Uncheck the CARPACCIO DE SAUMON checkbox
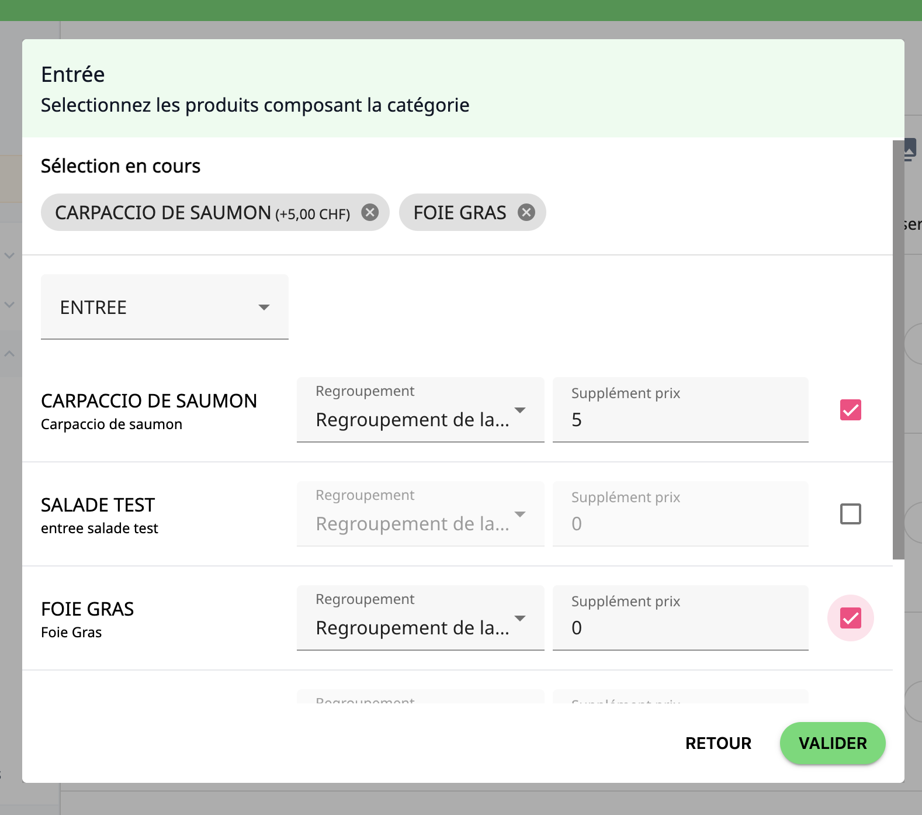This screenshot has height=815, width=922. click(x=850, y=410)
